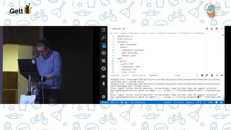The image size is (231, 130).
Task: Click 'bartender' breadcrumb segment
Action: click(172, 33)
